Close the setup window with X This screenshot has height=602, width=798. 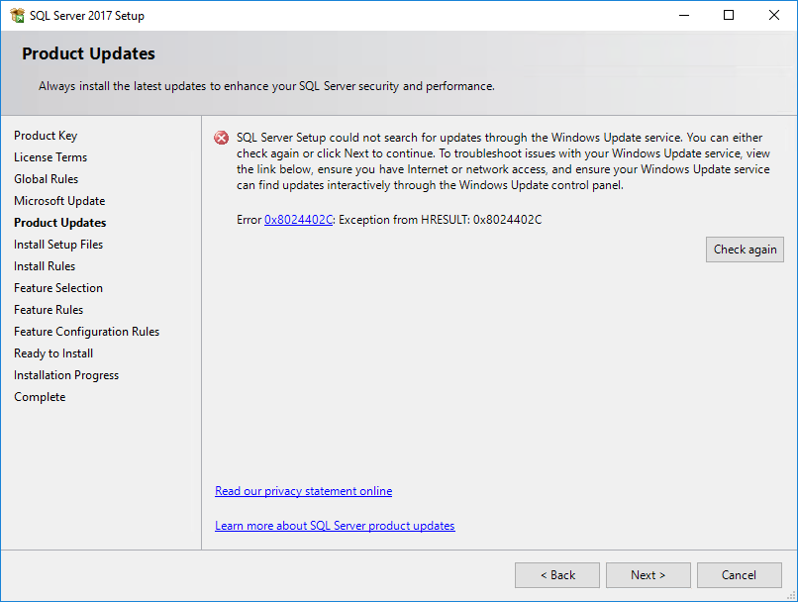pos(774,15)
